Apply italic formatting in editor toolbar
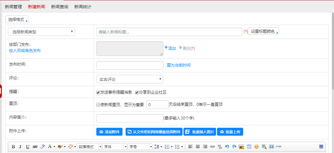 pyautogui.click(x=20, y=147)
